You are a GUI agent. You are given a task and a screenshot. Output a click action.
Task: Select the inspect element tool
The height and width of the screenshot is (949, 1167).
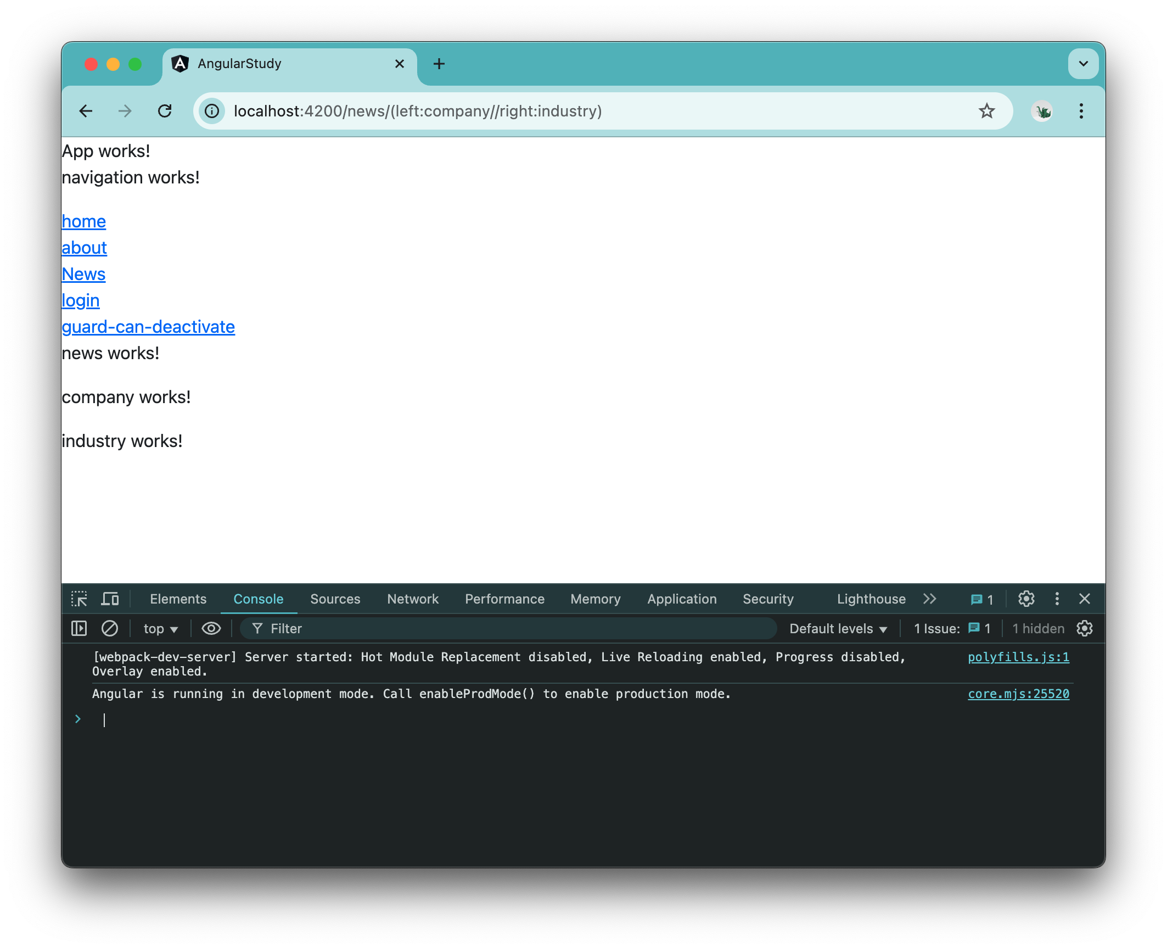(x=79, y=599)
